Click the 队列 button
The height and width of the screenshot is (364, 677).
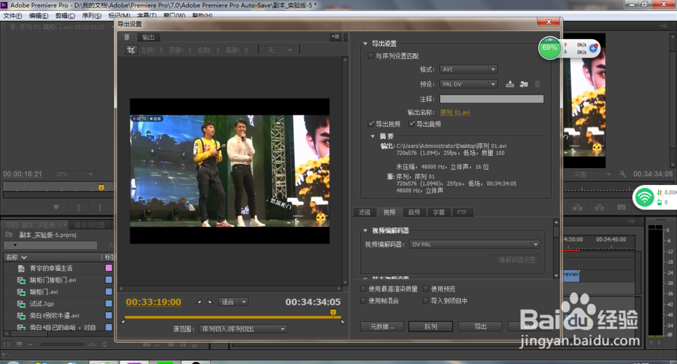coord(431,327)
